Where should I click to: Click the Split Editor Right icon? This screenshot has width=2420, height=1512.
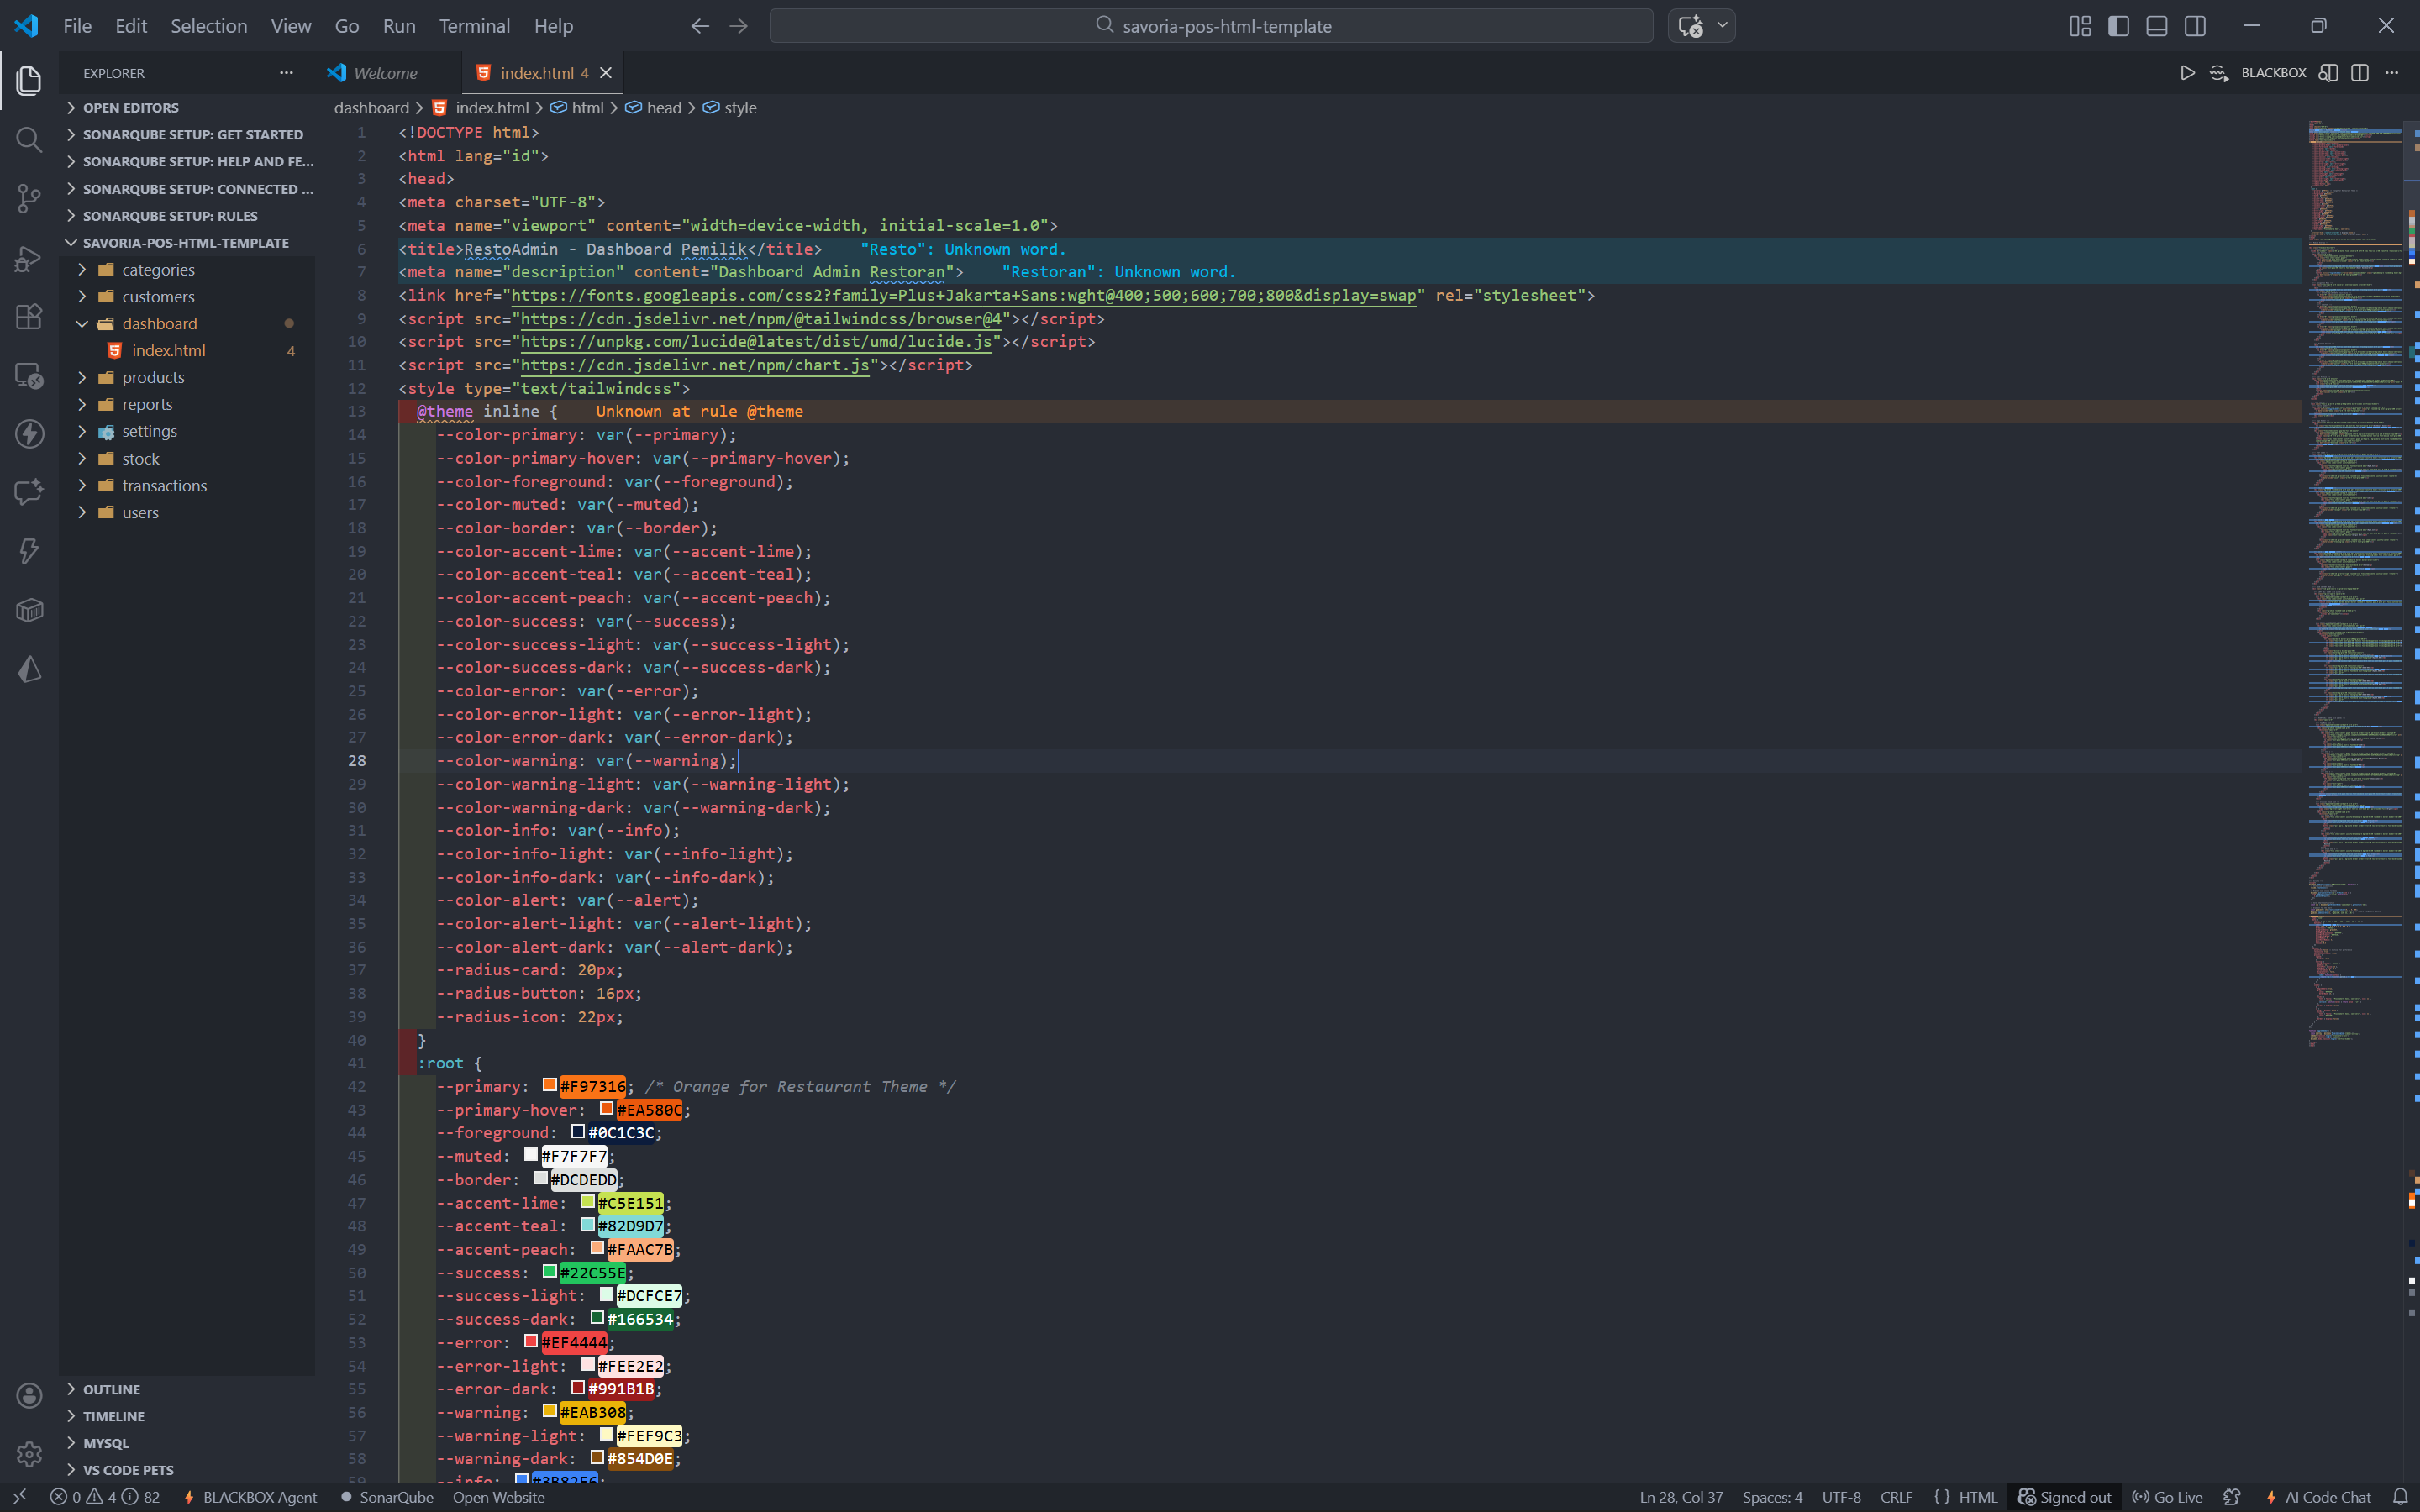coord(2360,73)
